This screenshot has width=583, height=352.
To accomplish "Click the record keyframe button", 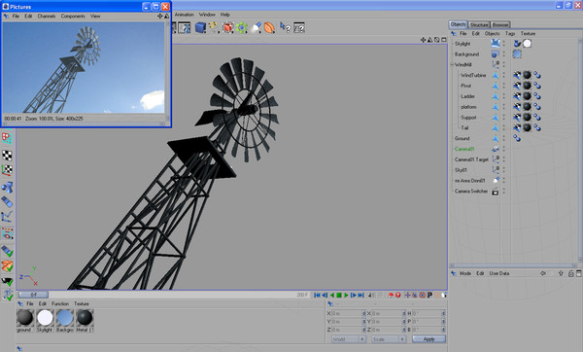I will [391, 295].
